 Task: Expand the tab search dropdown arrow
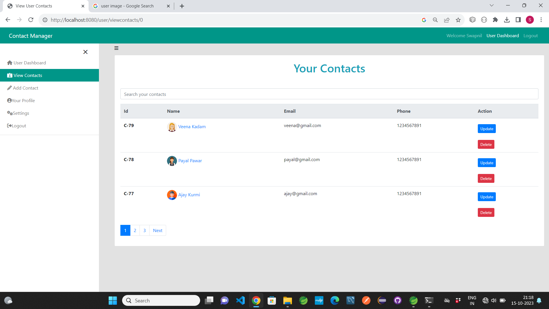[492, 5]
